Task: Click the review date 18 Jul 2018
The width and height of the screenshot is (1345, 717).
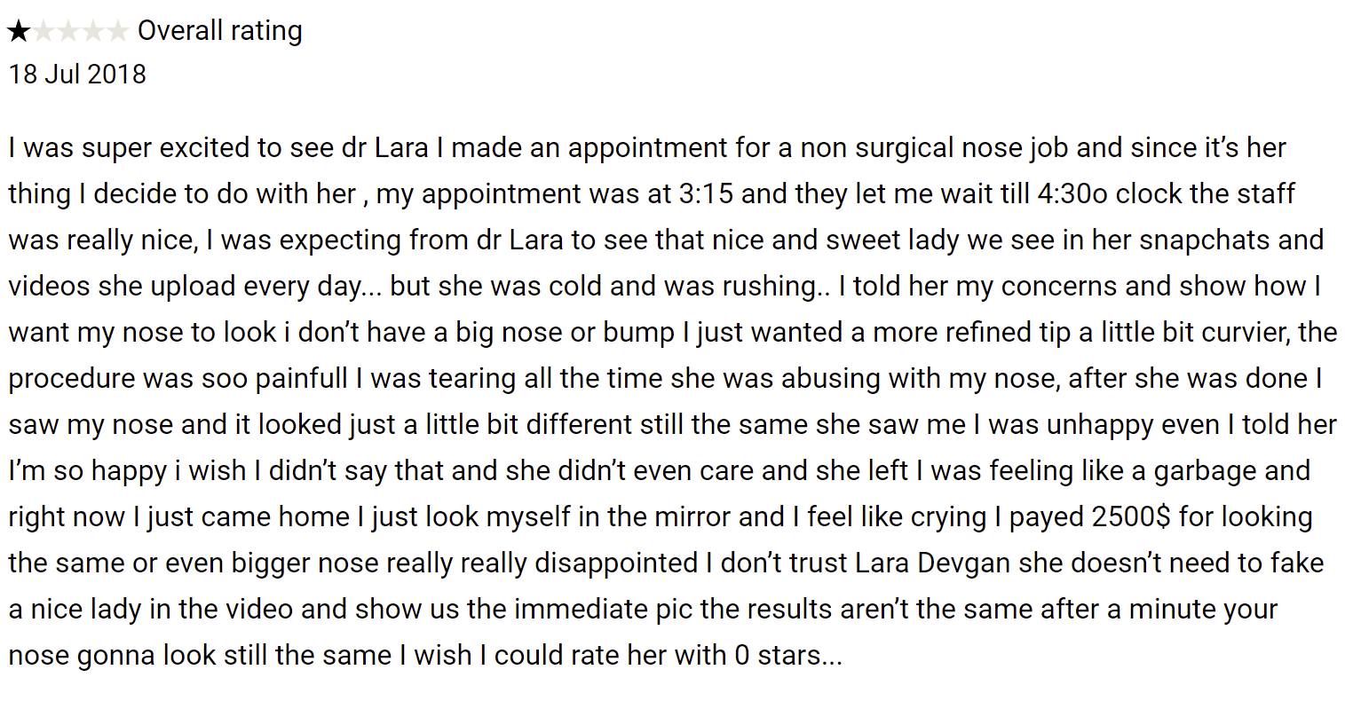Action: pyautogui.click(x=77, y=74)
